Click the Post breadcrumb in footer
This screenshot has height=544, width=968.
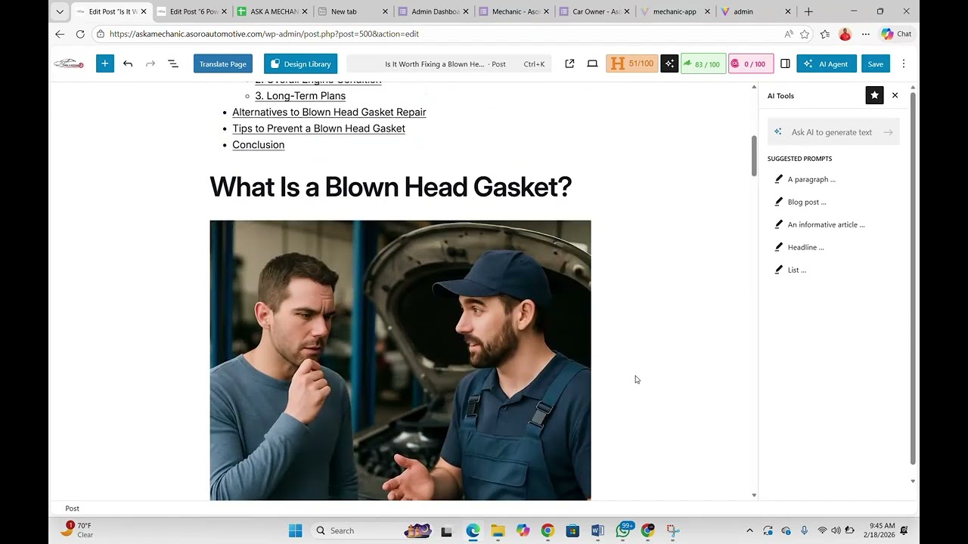click(72, 508)
